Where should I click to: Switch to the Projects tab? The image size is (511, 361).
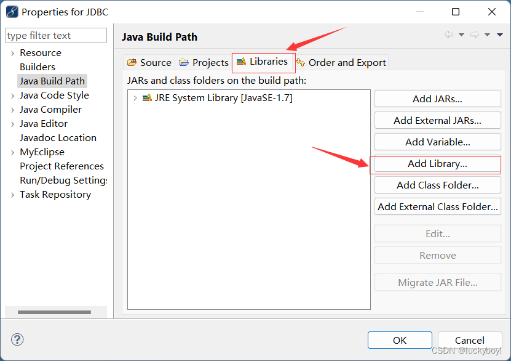pyautogui.click(x=204, y=62)
